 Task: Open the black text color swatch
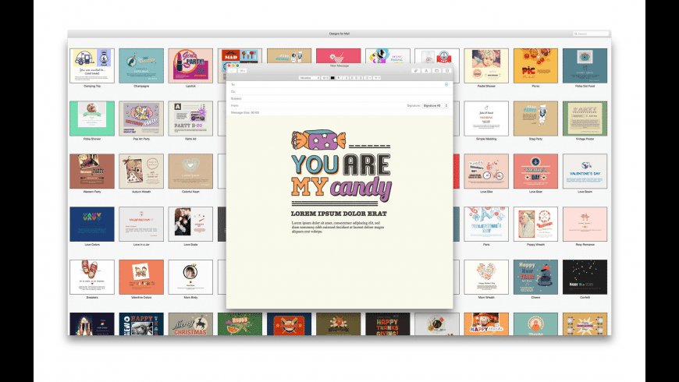point(332,78)
